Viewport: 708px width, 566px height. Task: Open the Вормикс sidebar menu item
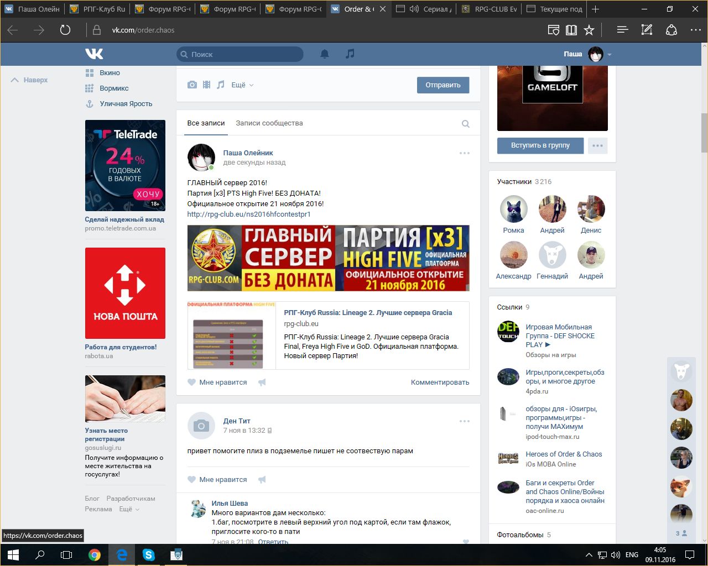(107, 88)
